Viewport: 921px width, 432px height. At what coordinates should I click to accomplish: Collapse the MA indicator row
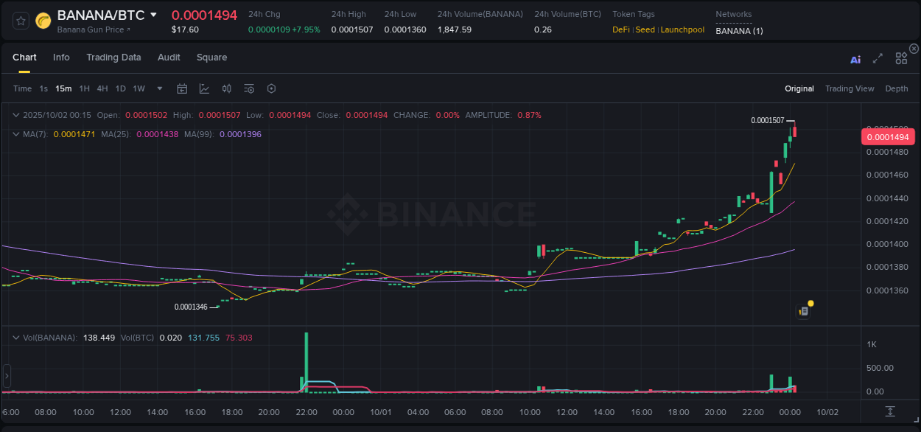(x=15, y=134)
